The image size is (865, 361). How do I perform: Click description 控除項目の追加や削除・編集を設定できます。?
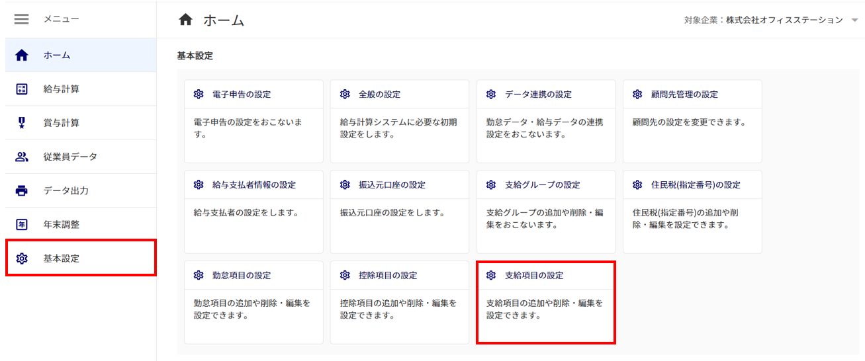coord(398,309)
